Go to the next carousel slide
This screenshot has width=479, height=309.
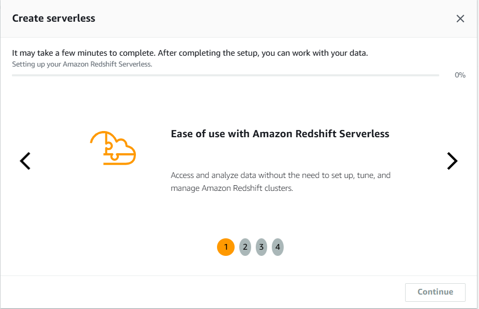(x=452, y=161)
